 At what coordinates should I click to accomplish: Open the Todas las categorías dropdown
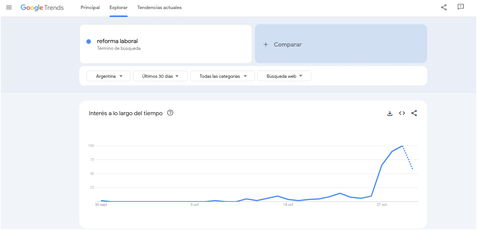pyautogui.click(x=222, y=76)
